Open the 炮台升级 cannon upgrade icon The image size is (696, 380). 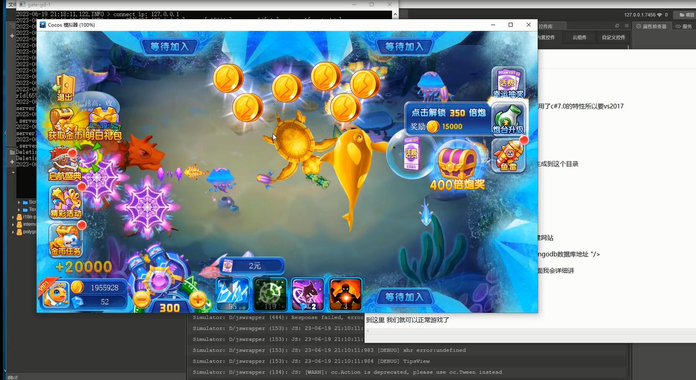(x=508, y=119)
